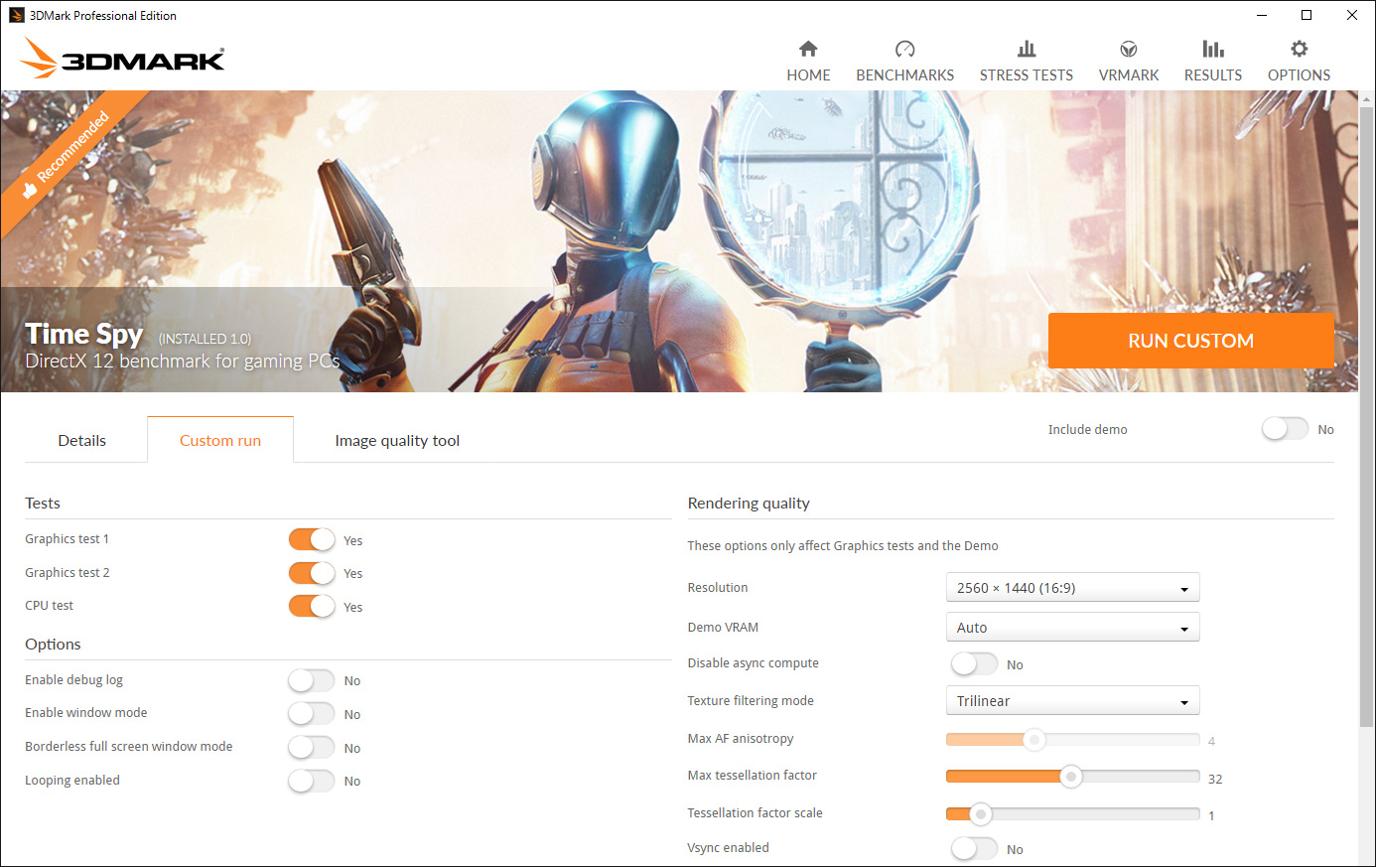Go to the HOME menu label
1376x867 pixels.
click(808, 75)
